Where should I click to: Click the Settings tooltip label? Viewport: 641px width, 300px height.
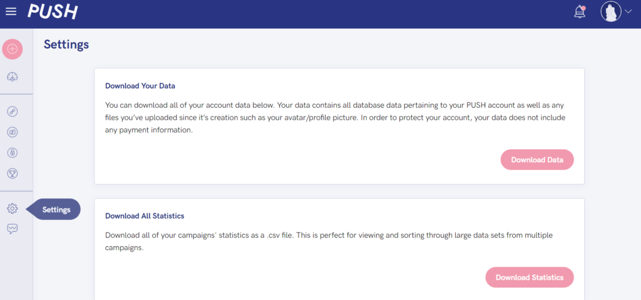[56, 210]
